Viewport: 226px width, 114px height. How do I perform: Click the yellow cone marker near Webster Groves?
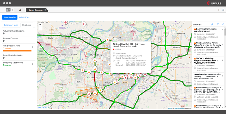pos(115,82)
